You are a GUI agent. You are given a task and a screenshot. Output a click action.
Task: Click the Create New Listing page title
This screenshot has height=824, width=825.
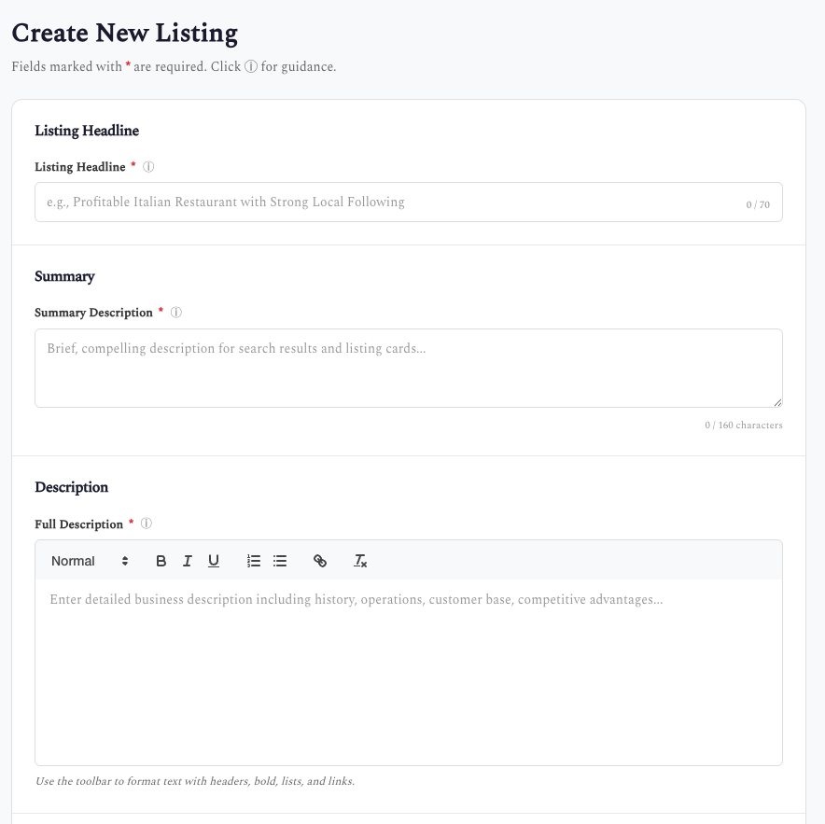[124, 33]
